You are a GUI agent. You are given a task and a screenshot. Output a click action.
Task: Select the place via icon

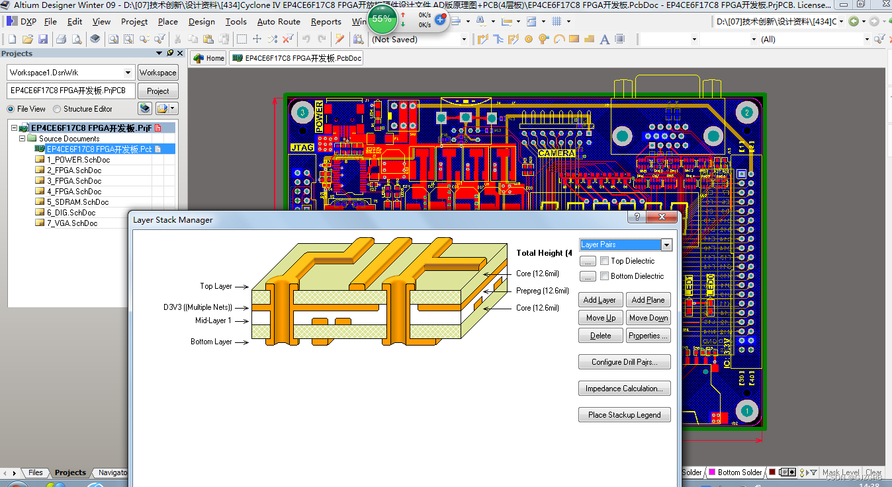coord(544,40)
